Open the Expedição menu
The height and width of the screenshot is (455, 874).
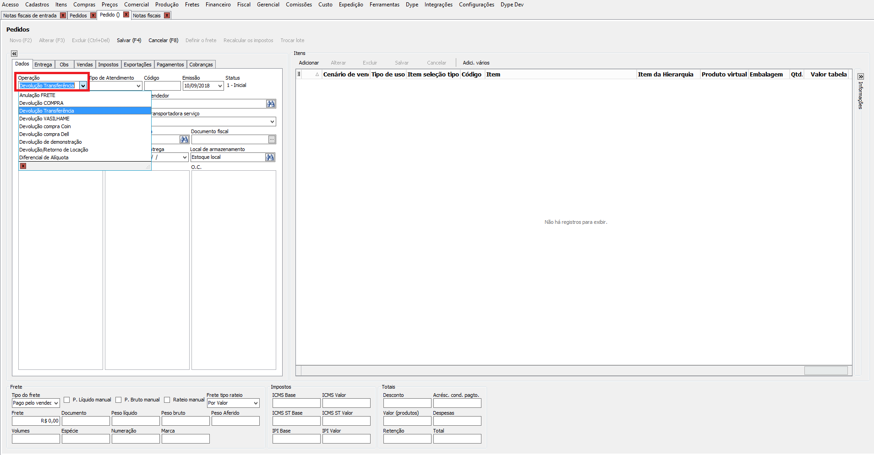351,5
